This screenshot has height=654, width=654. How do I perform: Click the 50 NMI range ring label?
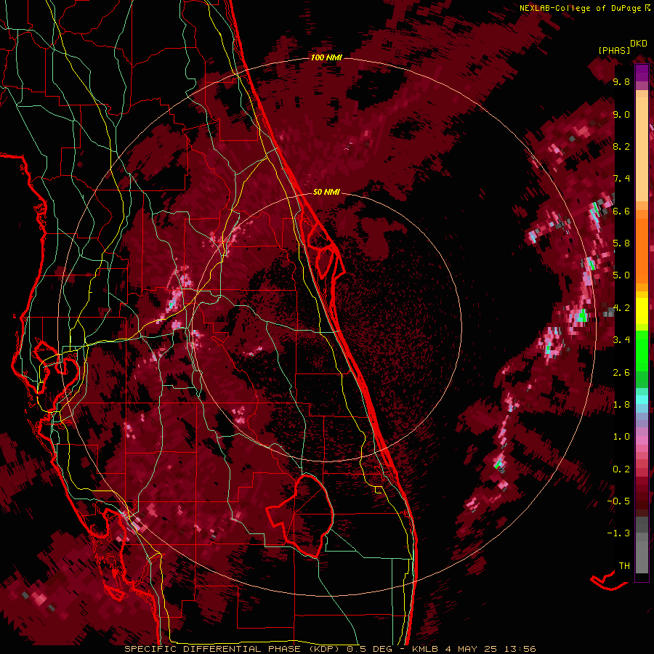click(x=326, y=193)
